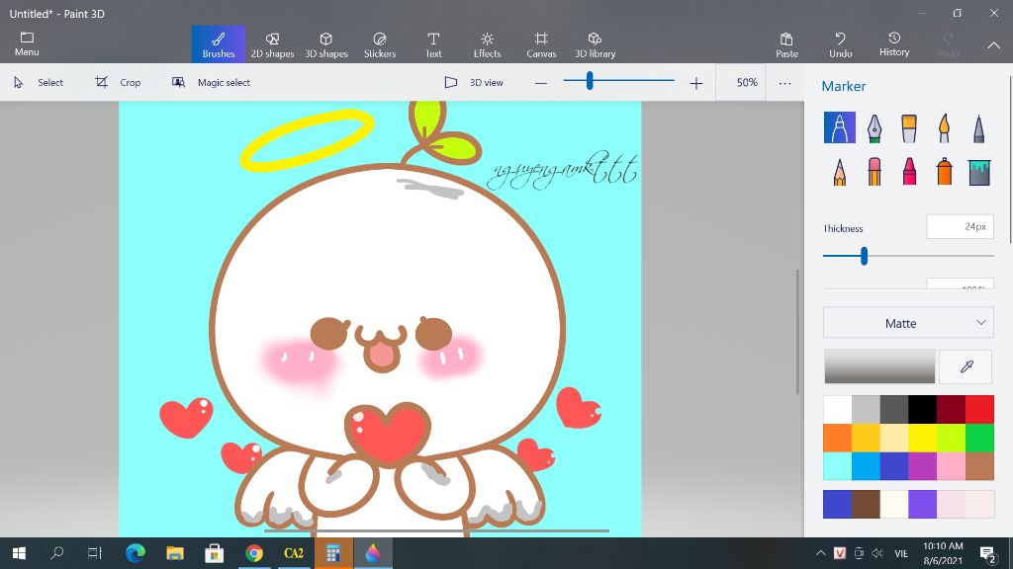Click the Paint 3D taskbar icon

(373, 553)
